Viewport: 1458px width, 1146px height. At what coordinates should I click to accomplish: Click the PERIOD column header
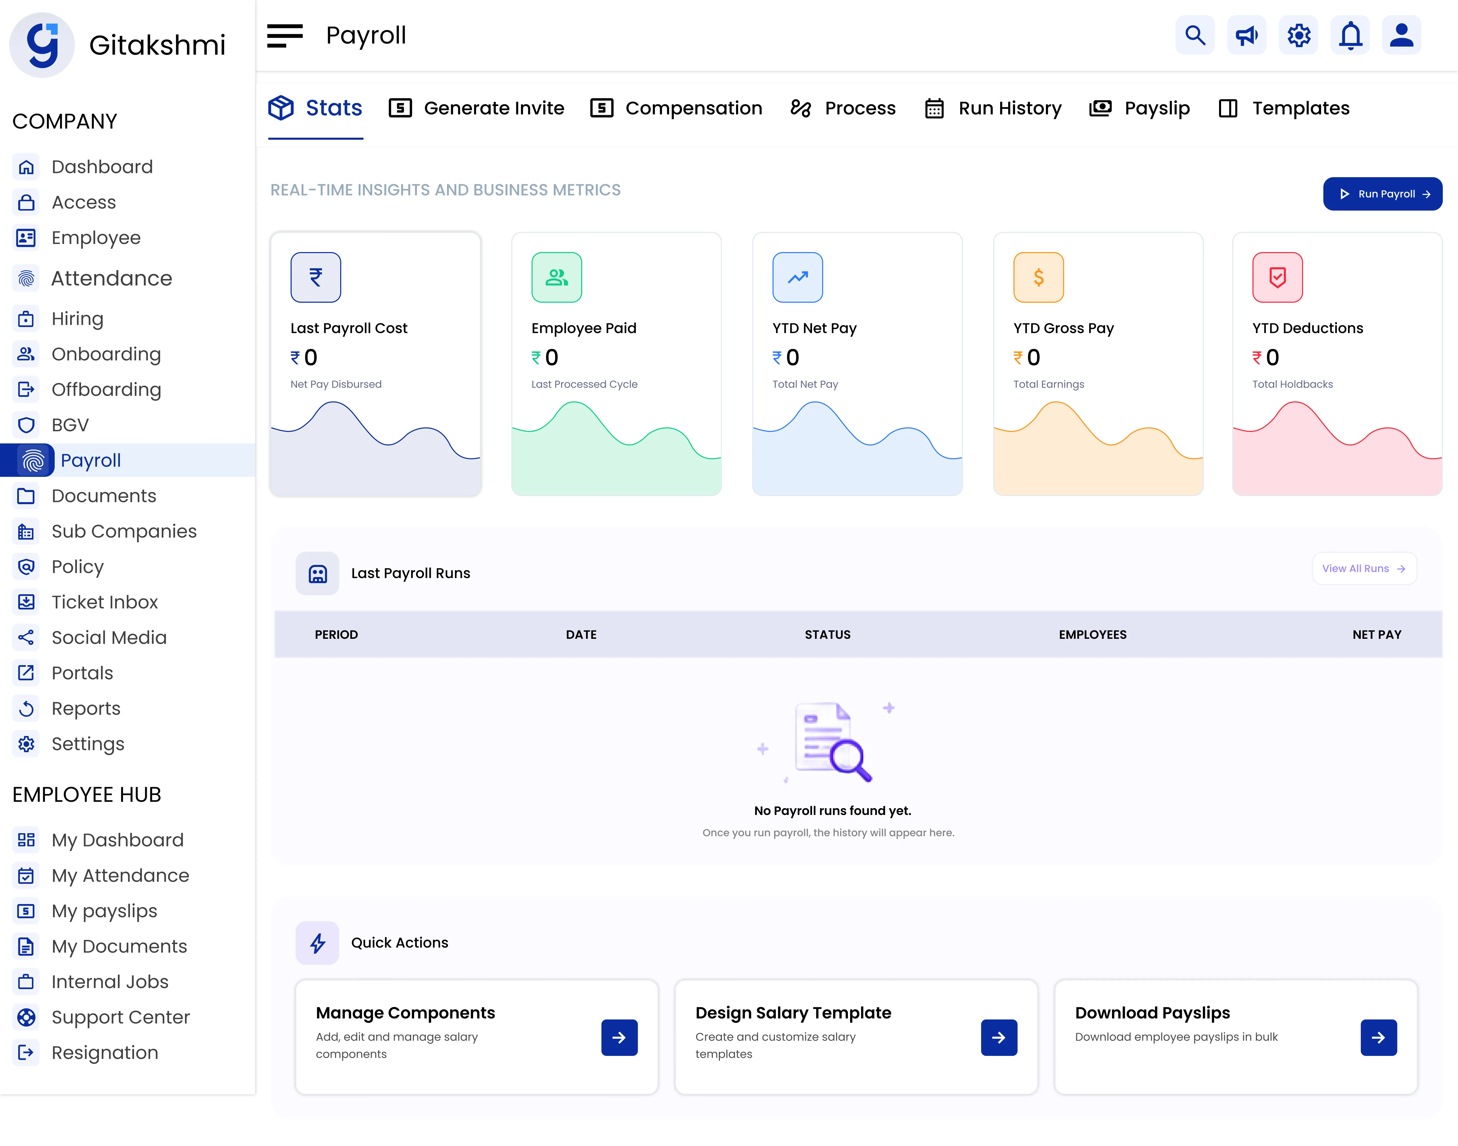(x=336, y=635)
